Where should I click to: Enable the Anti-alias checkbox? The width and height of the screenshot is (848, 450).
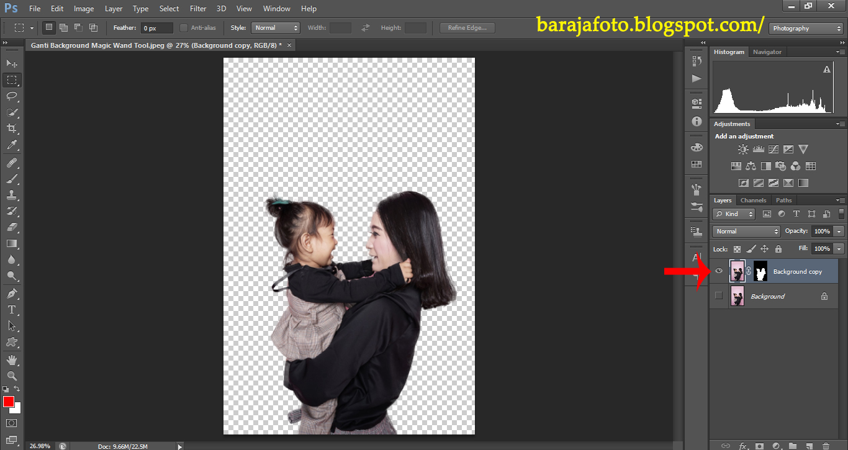[184, 28]
